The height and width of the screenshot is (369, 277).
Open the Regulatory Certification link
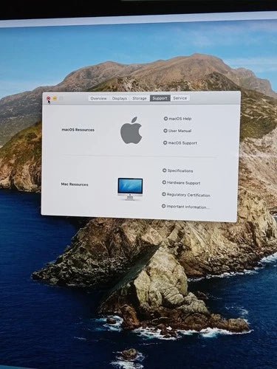(x=188, y=195)
